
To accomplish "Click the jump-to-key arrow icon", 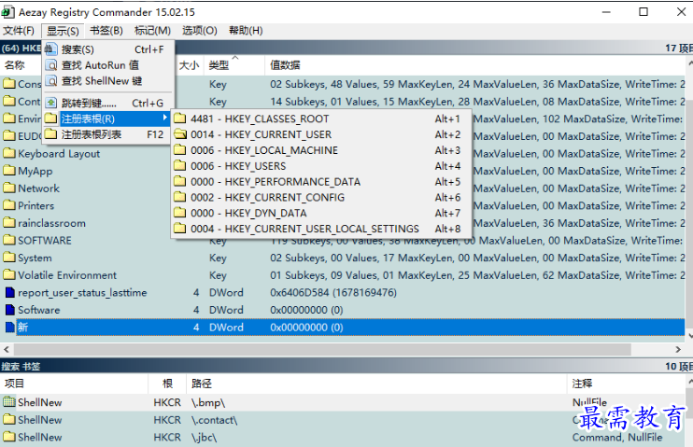I will tap(51, 103).
